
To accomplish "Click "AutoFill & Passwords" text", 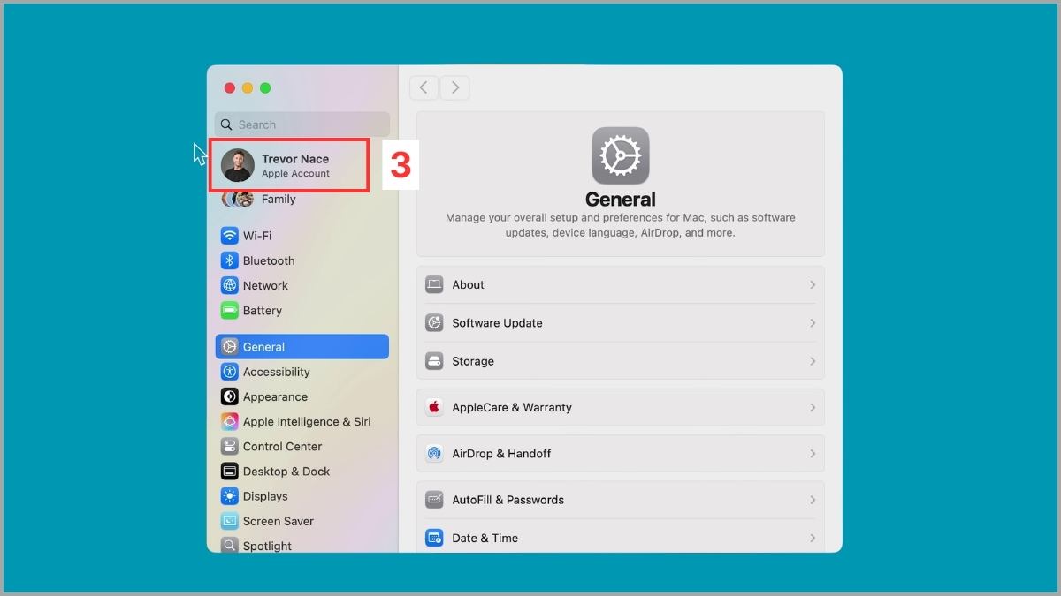I will [x=508, y=500].
